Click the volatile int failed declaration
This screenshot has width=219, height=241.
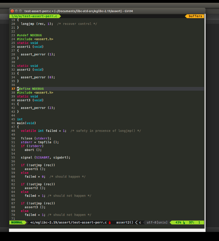click(x=43, y=131)
